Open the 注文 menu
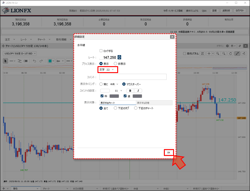Screen dimensions: 250x191 pyautogui.click(x=10, y=40)
